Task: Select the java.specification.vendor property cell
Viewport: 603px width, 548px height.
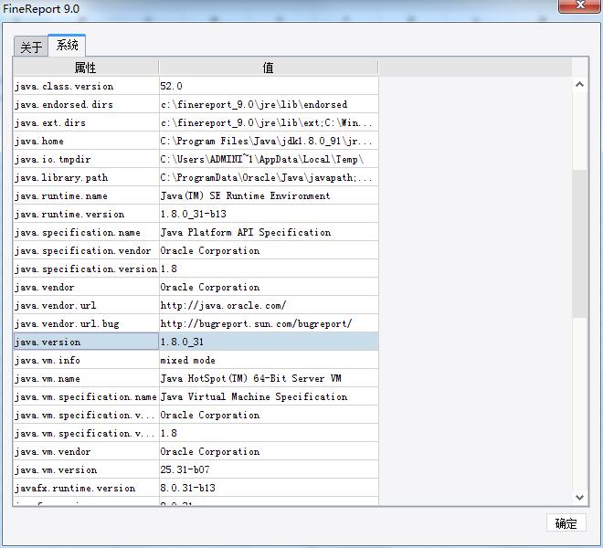Action: tap(86, 250)
